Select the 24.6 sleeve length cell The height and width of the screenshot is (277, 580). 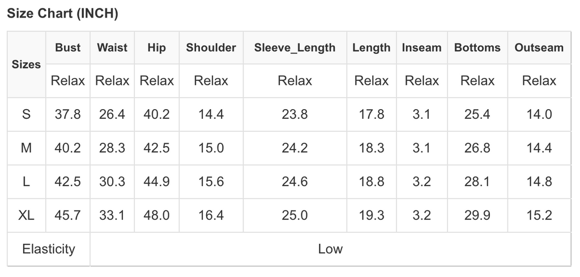click(295, 182)
